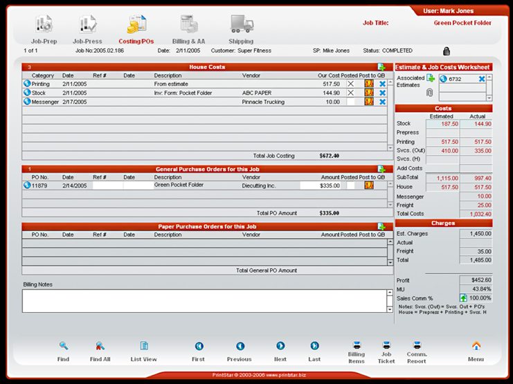The width and height of the screenshot is (513, 384).
Task: Go to the Previous record
Action: coord(240,351)
